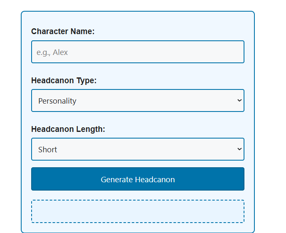Click the dashed headcanon output box
This screenshot has width=286, height=233.
click(138, 211)
